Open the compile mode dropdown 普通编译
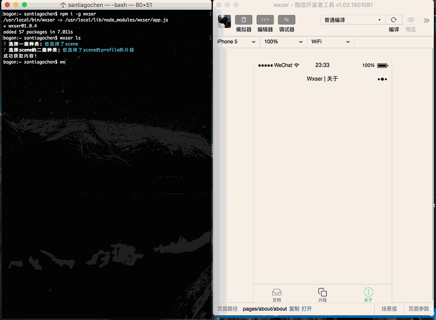The width and height of the screenshot is (436, 320). pos(353,20)
